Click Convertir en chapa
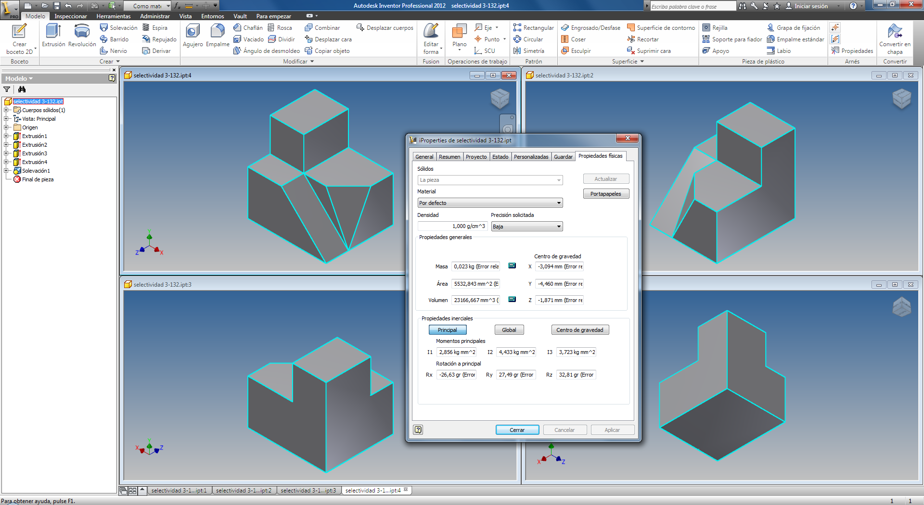The width and height of the screenshot is (924, 505). pyautogui.click(x=895, y=39)
